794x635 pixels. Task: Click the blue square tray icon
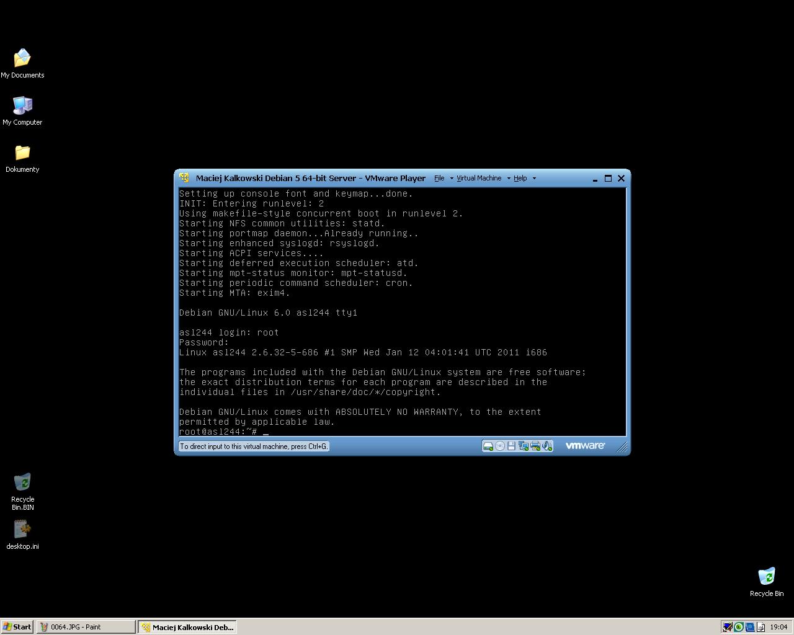pyautogui.click(x=749, y=627)
